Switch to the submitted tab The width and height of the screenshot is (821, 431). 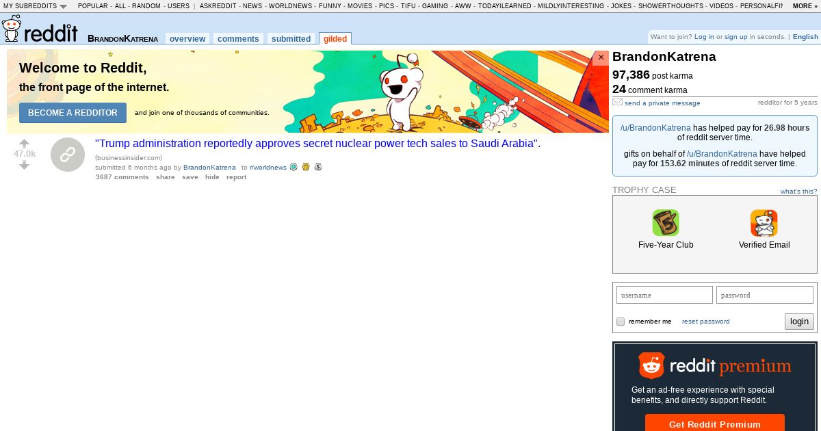[x=291, y=39]
